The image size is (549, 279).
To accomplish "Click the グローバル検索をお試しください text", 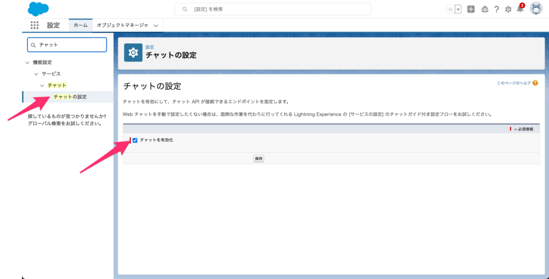I will [65, 123].
